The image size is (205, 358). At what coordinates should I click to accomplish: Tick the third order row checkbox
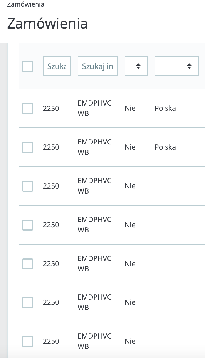point(28,186)
